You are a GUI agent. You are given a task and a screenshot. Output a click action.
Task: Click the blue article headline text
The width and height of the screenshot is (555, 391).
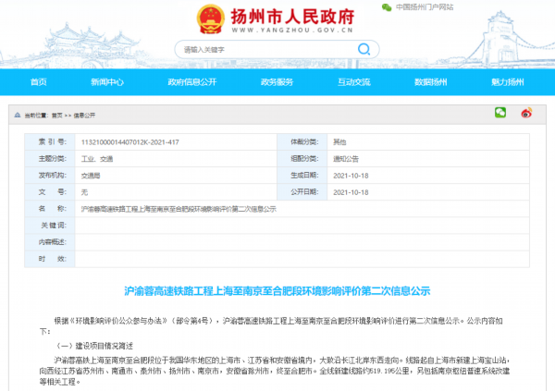pyautogui.click(x=277, y=289)
